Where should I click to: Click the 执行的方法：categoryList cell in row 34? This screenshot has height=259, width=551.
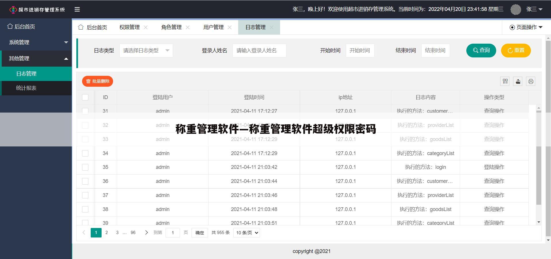click(426, 153)
